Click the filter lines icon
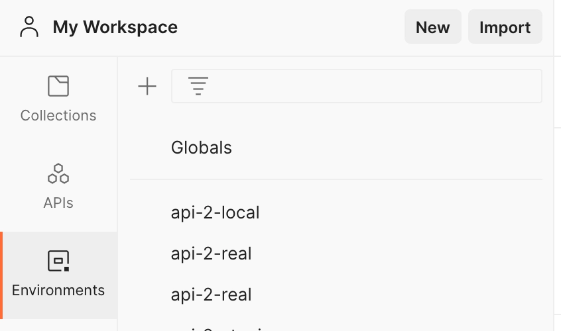 point(198,86)
